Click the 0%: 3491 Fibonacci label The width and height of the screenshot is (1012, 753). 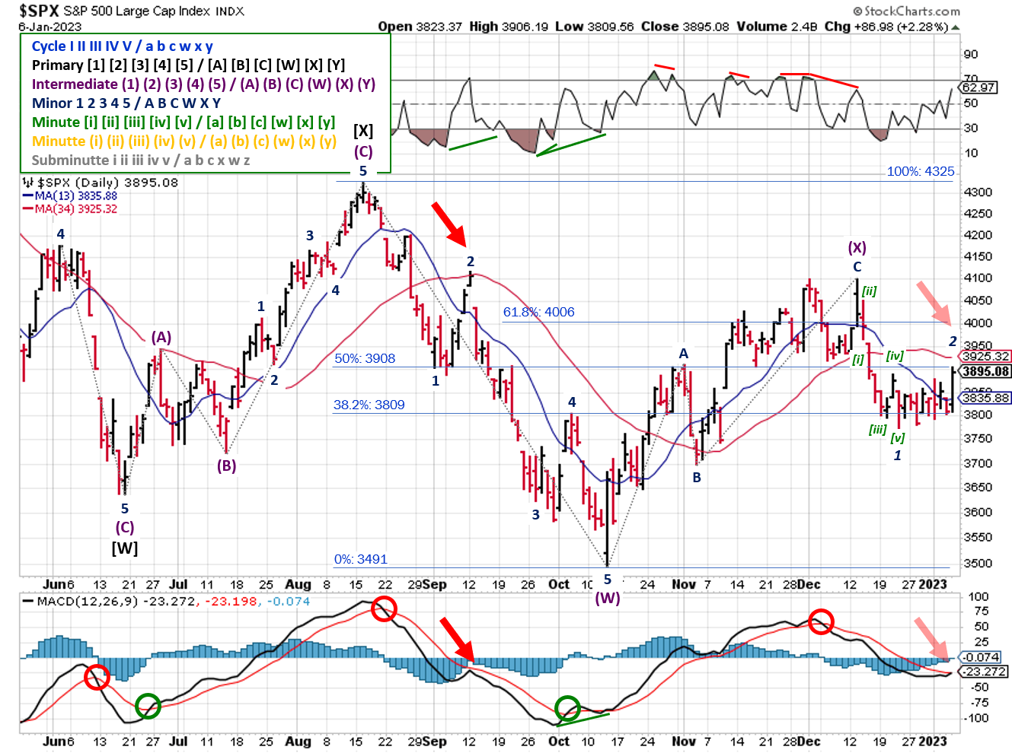[x=361, y=559]
